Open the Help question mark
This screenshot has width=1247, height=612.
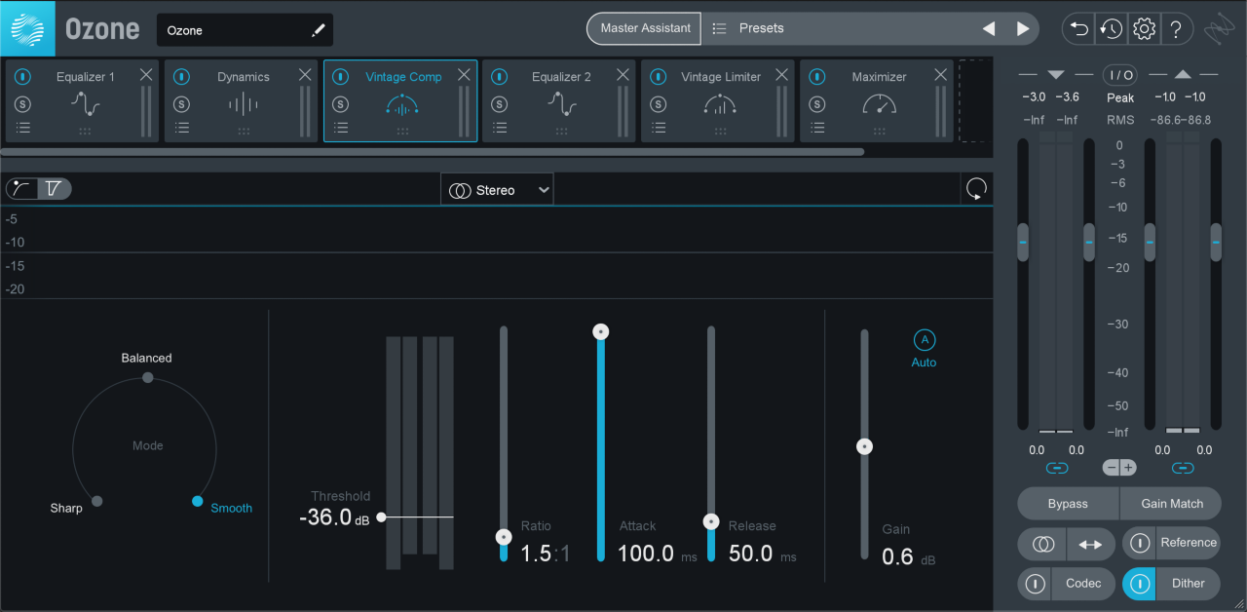[1176, 29]
